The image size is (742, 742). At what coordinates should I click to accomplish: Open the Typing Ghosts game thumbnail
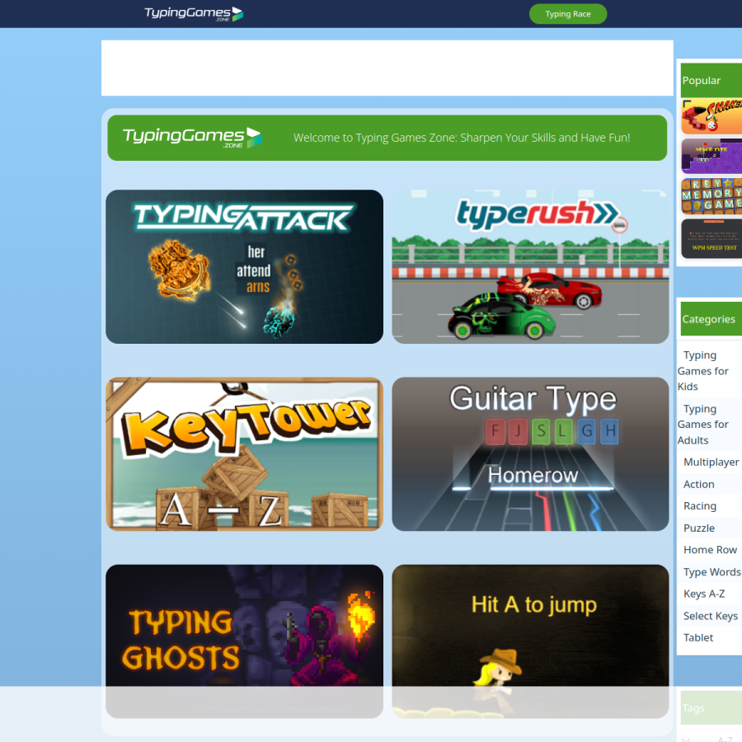tap(244, 641)
